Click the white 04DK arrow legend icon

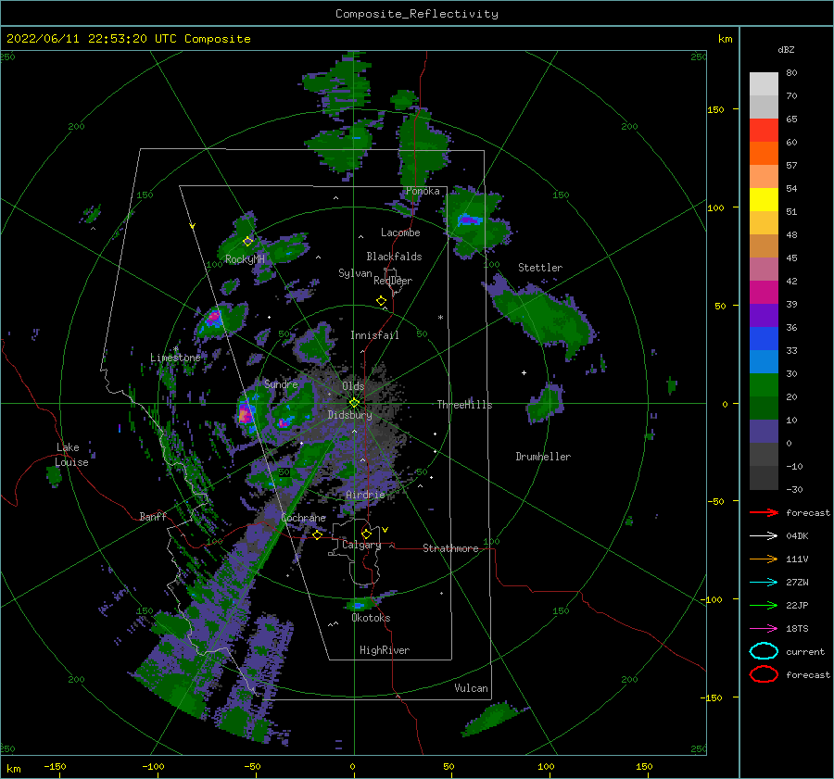coord(764,536)
